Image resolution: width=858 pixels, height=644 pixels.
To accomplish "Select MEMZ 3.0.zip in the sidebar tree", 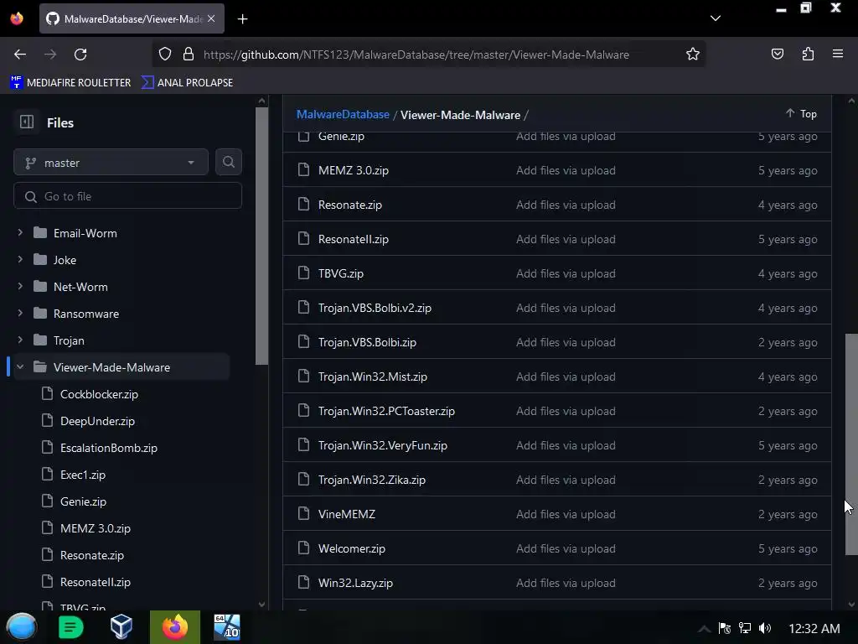I will click(x=96, y=528).
